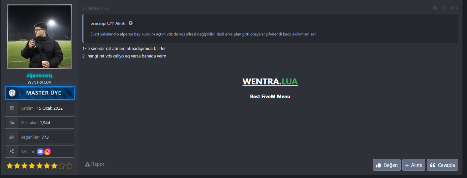Click the share icon beside İletişim

click(12, 151)
